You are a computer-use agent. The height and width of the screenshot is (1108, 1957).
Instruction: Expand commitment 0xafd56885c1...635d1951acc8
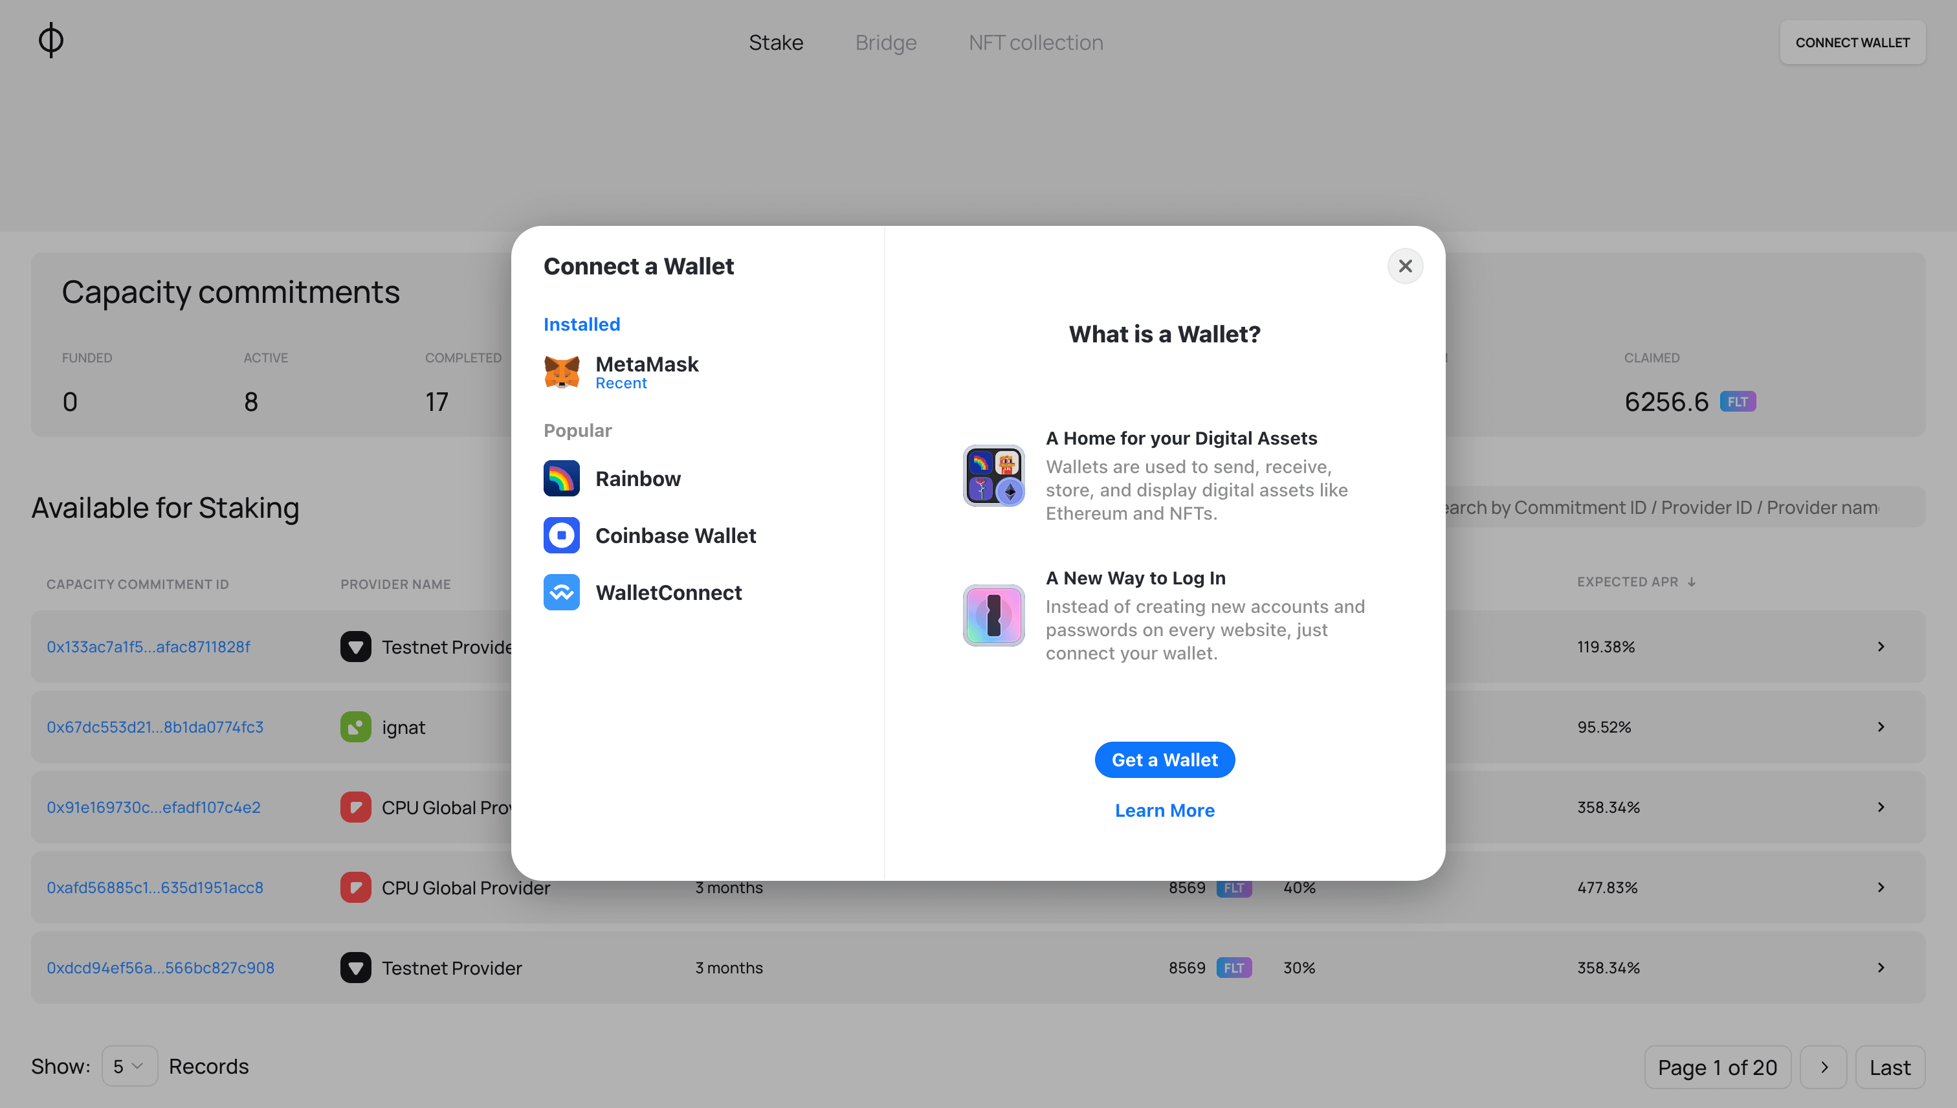[x=1881, y=886]
